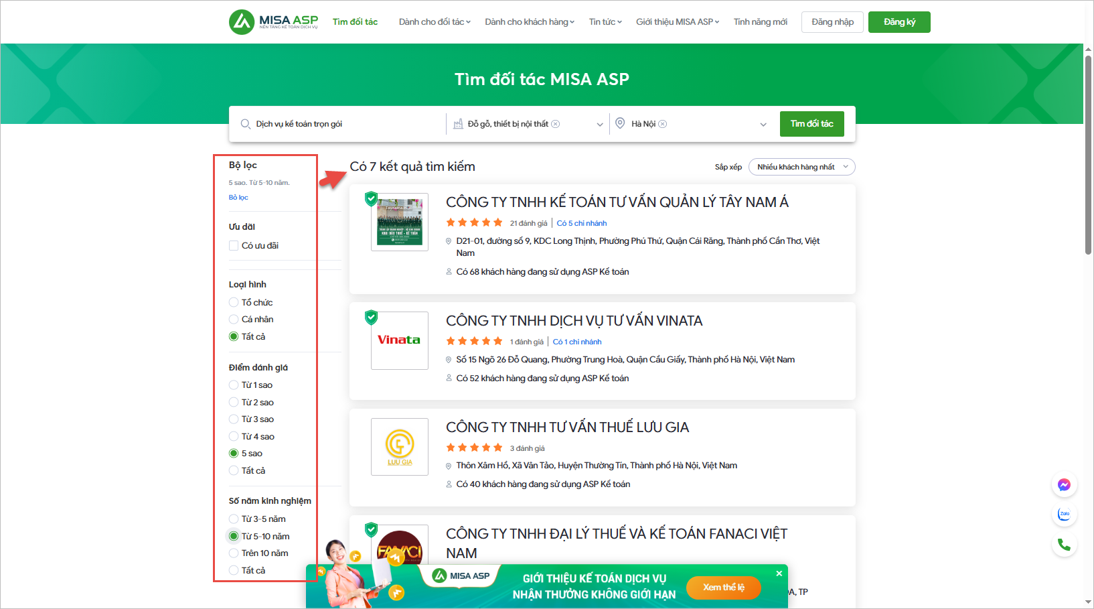This screenshot has height=609, width=1094.
Task: Click the MISA ASP logo
Action: [x=273, y=22]
